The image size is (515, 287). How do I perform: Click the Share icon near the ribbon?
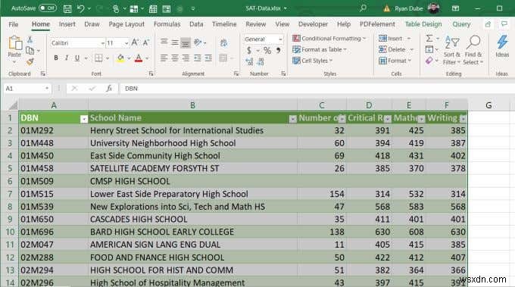coord(488,24)
